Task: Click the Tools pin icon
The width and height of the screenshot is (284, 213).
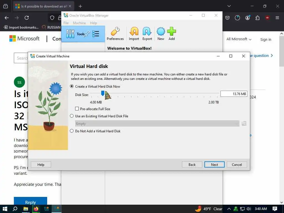Action: pos(87,34)
